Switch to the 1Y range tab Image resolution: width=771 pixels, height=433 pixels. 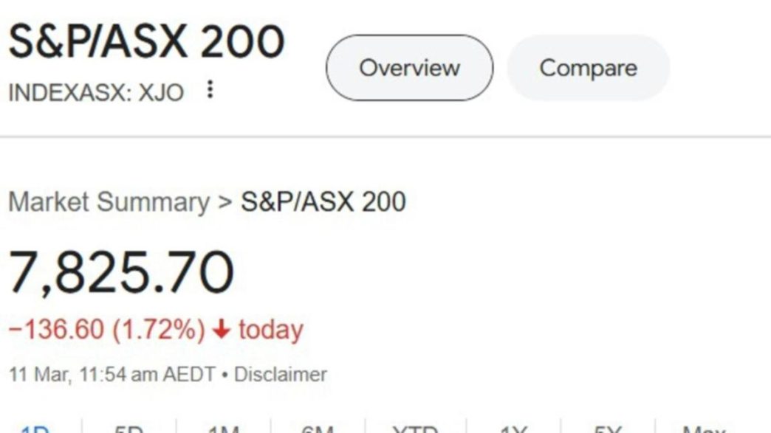tap(513, 429)
